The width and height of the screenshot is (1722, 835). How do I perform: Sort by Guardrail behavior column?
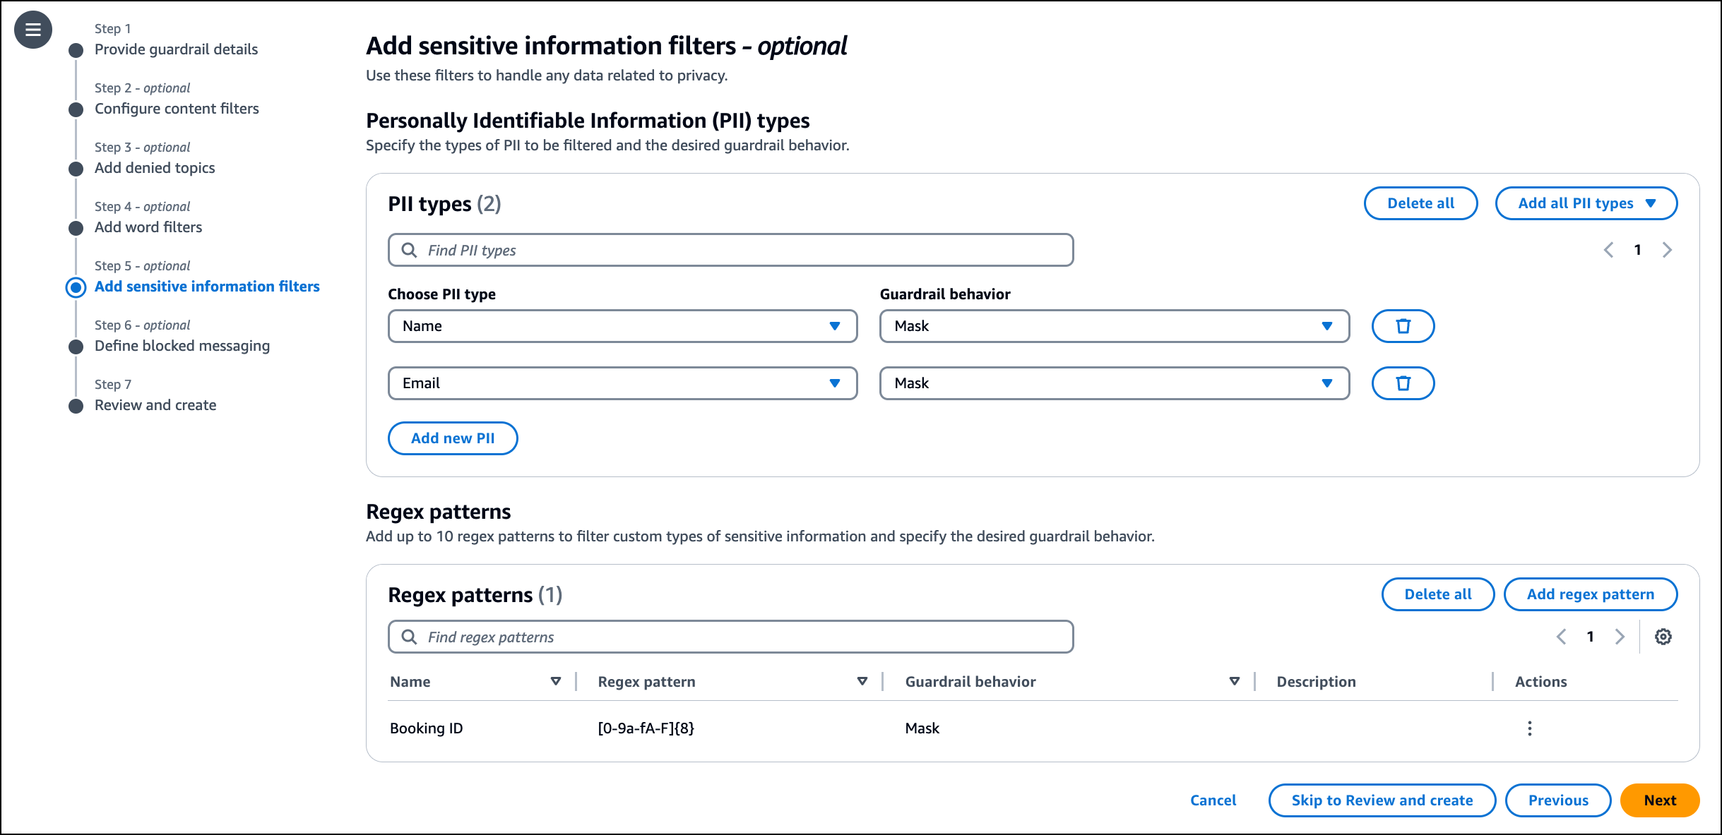point(1234,681)
